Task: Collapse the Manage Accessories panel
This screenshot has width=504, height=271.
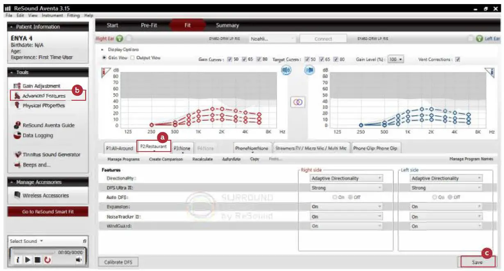Action: pos(12,182)
